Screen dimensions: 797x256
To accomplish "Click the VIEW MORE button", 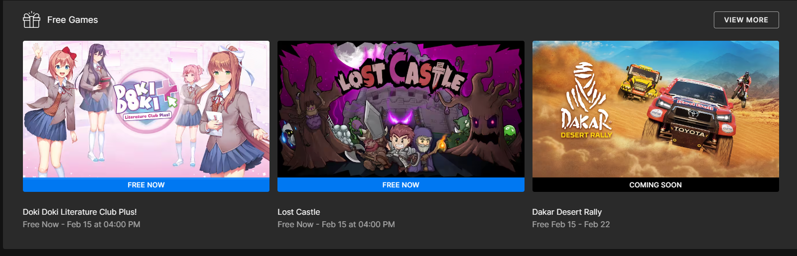I will (x=746, y=20).
